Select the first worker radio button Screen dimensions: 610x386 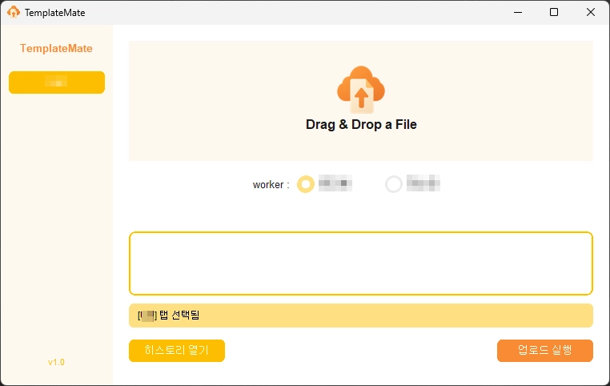306,184
